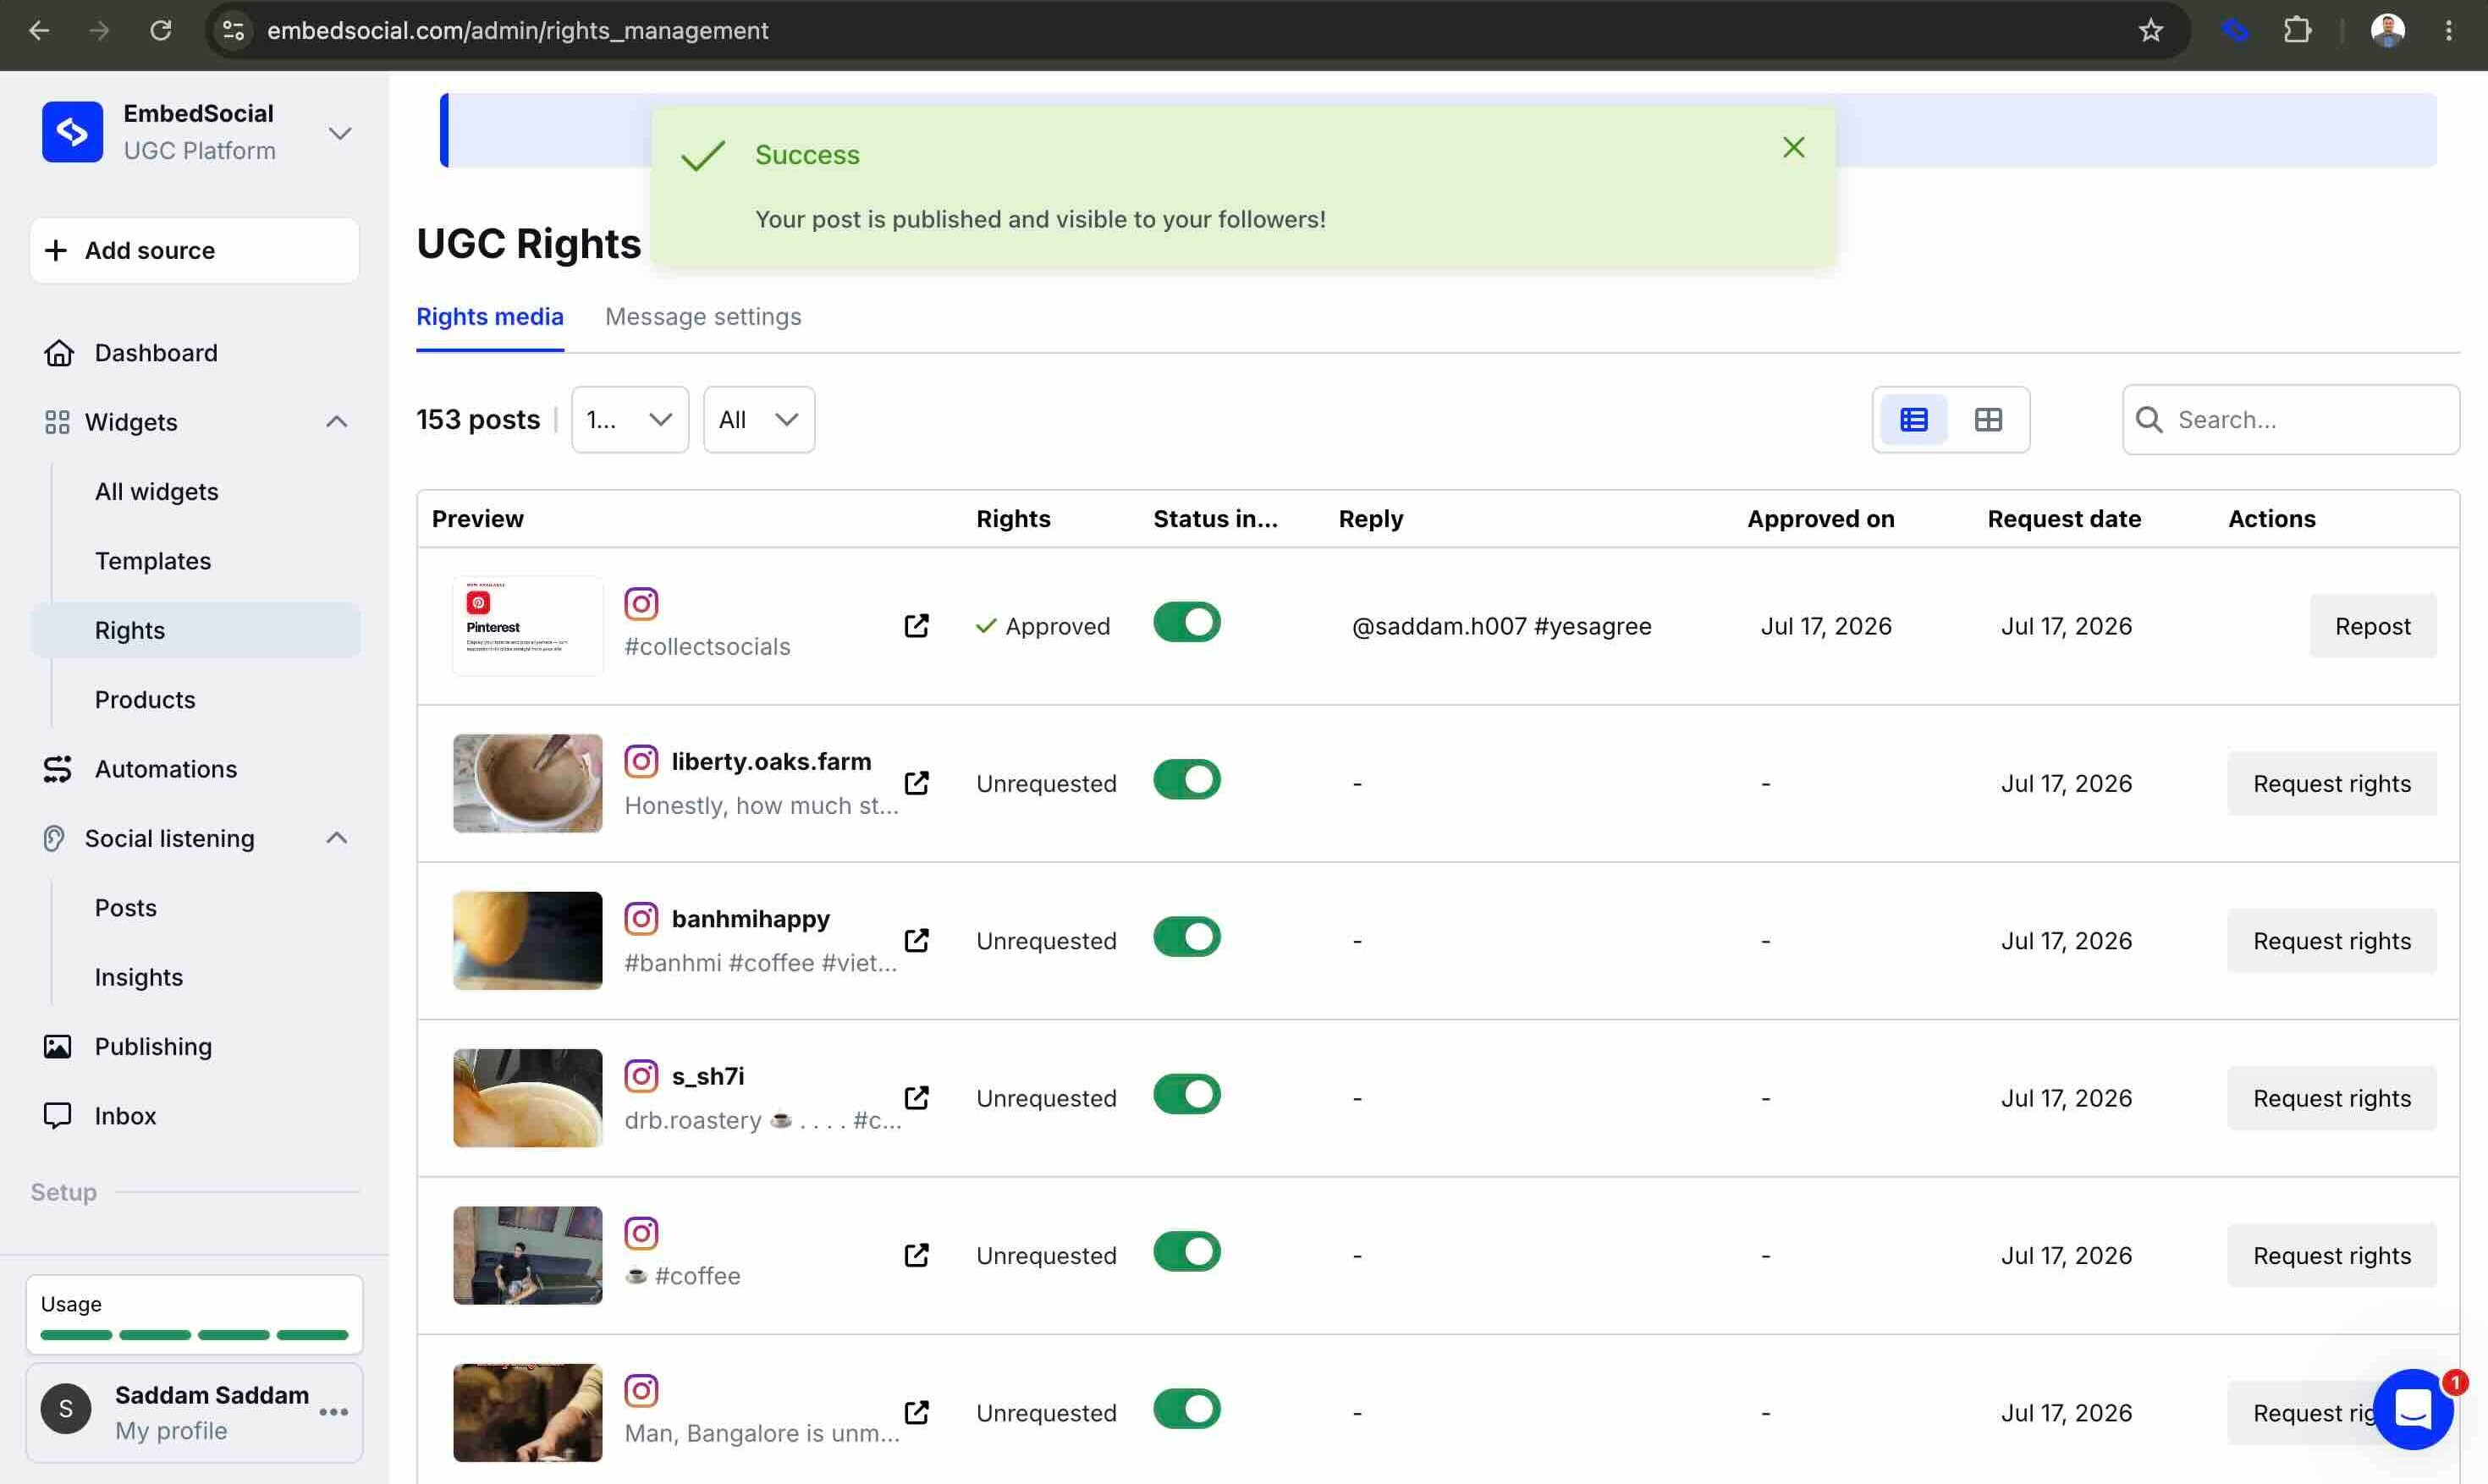Image resolution: width=2488 pixels, height=1484 pixels.
Task: Click Instagram icon on liberty.oaks.farm row
Action: pos(641,761)
